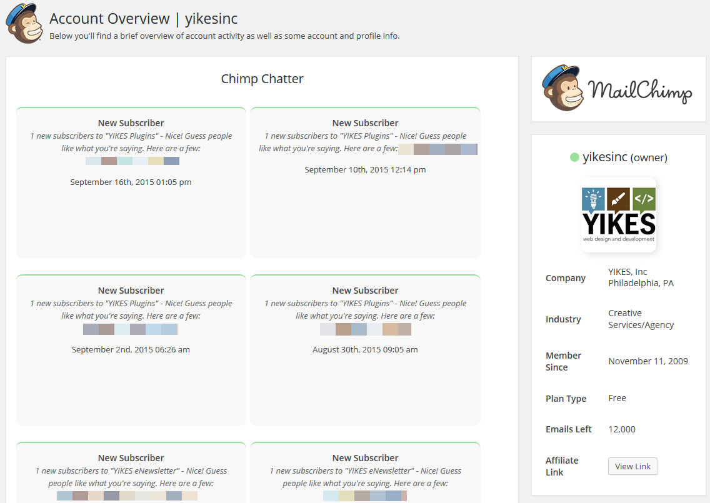Click New Subscriber title in September 2nd card
Viewport: 710px width, 503px height.
(131, 291)
